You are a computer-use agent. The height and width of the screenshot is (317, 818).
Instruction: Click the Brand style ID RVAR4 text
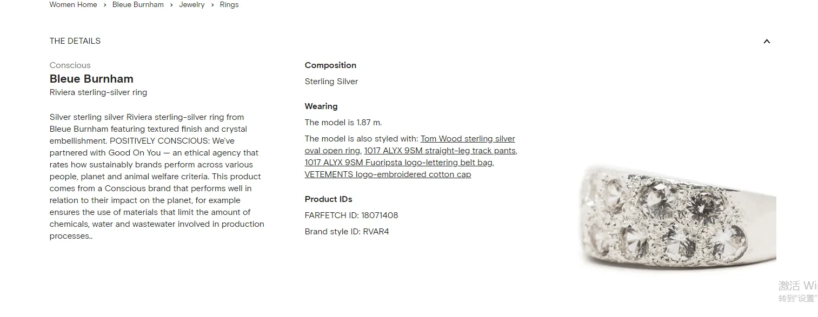pos(347,232)
